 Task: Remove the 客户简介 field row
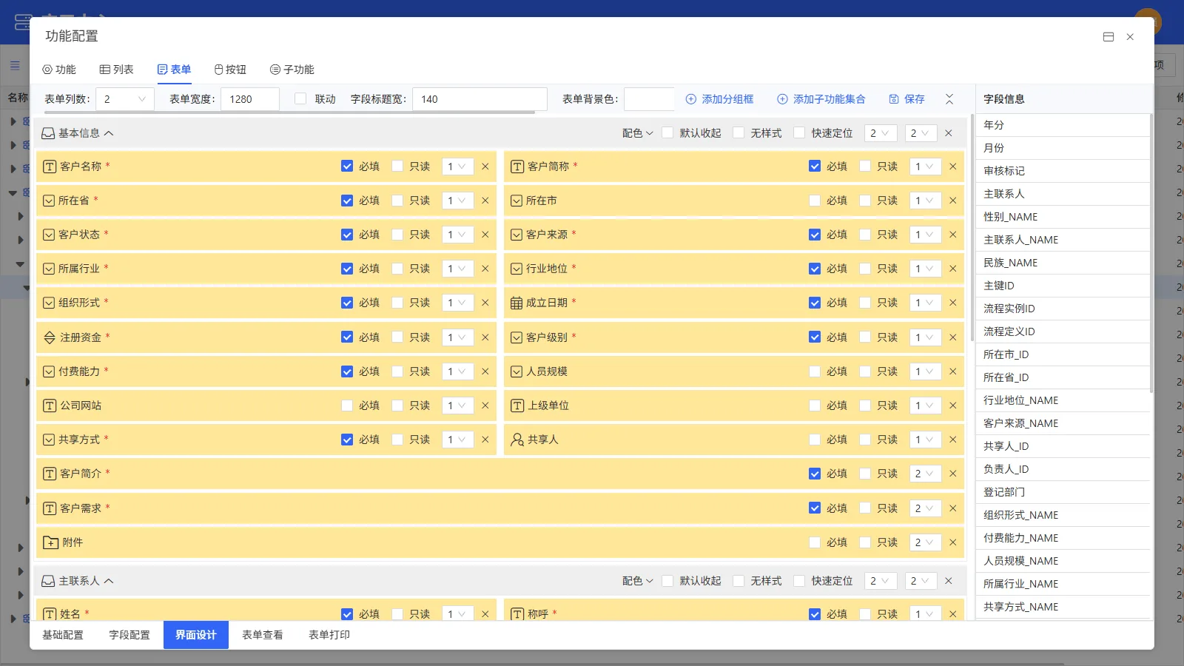(x=953, y=474)
